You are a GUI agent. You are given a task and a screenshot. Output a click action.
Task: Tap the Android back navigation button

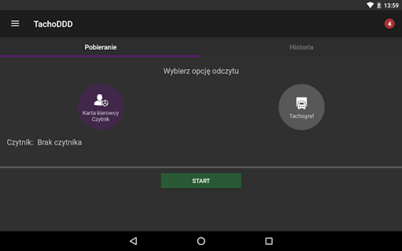click(133, 241)
